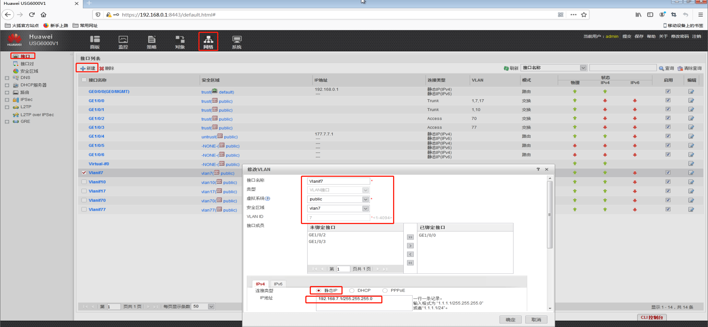Open the 安全区域 vlan7 dropdown

pyautogui.click(x=365, y=209)
